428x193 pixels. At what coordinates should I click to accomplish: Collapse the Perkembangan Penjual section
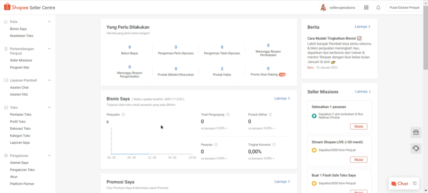(x=49, y=49)
